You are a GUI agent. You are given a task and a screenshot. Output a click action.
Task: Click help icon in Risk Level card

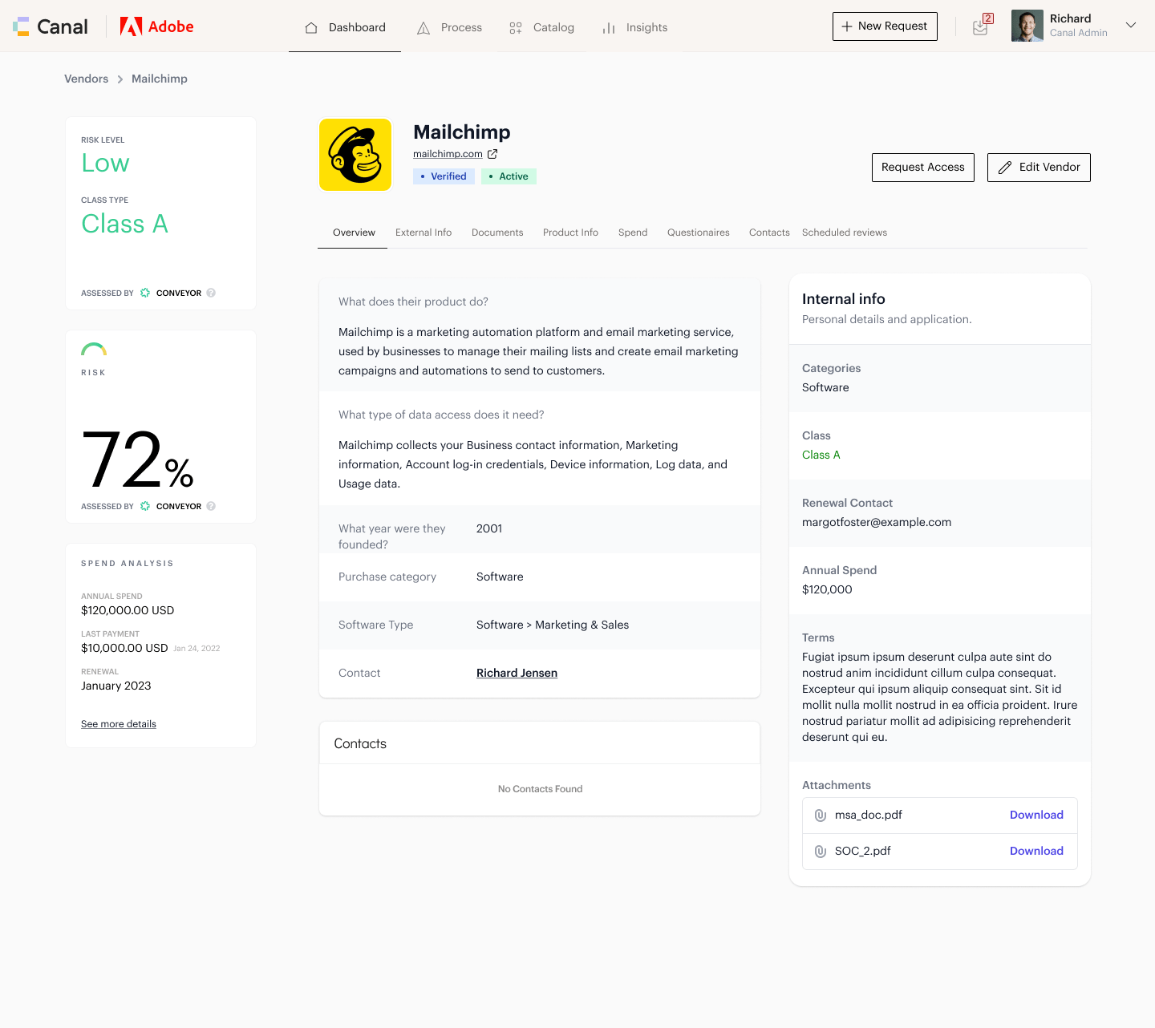click(x=211, y=293)
